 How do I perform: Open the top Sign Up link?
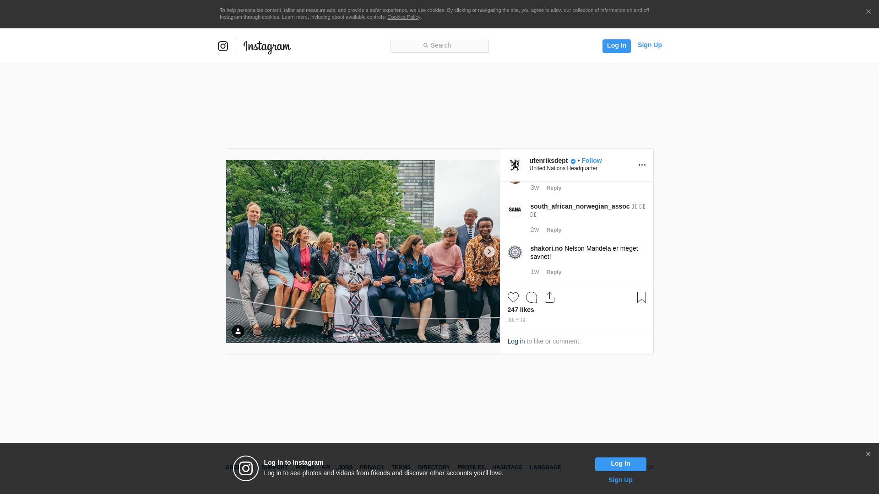coord(650,45)
